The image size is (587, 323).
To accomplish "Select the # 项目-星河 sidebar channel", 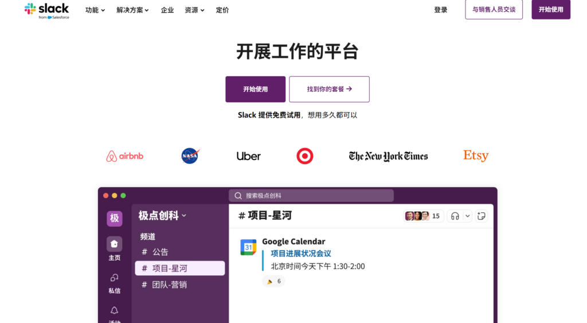I will coord(179,268).
